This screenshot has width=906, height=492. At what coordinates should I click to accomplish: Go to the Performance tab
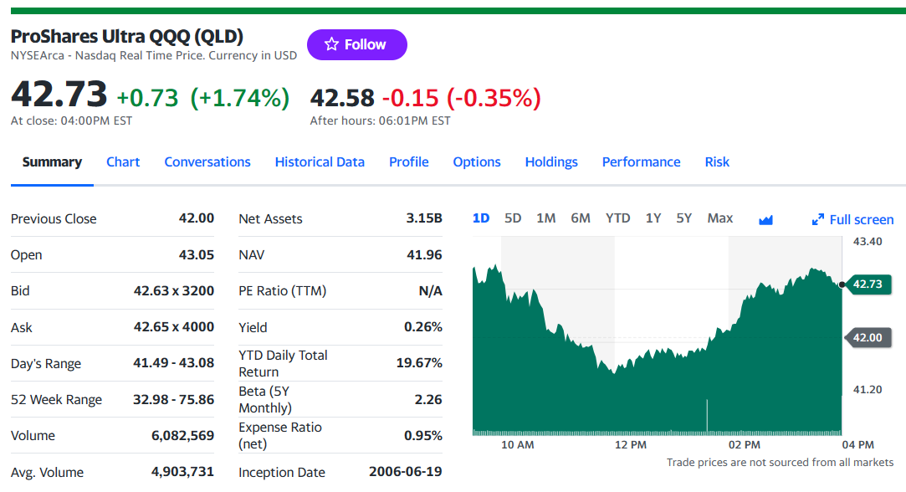click(x=641, y=161)
